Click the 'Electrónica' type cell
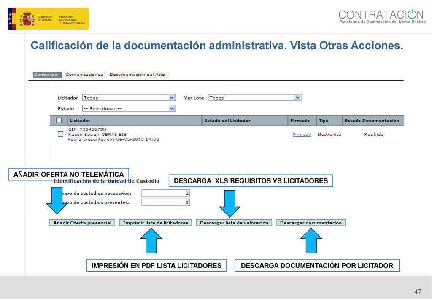The height and width of the screenshot is (299, 432). pyautogui.click(x=329, y=135)
